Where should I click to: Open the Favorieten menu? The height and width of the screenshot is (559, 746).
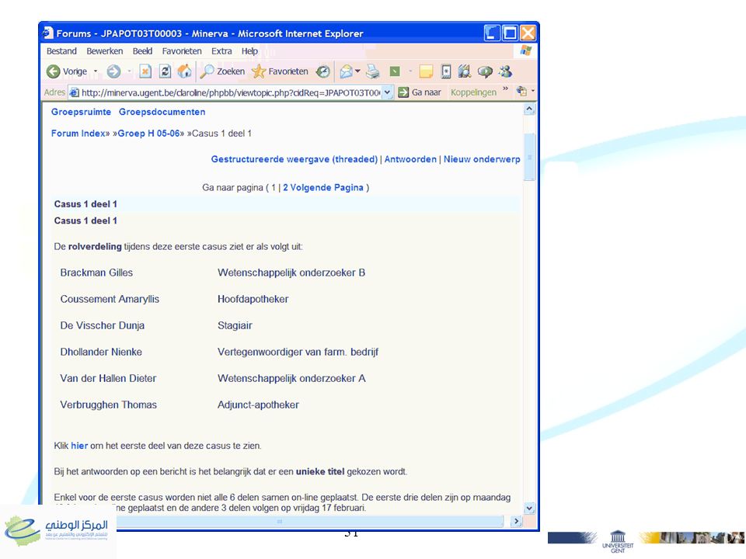coord(182,51)
